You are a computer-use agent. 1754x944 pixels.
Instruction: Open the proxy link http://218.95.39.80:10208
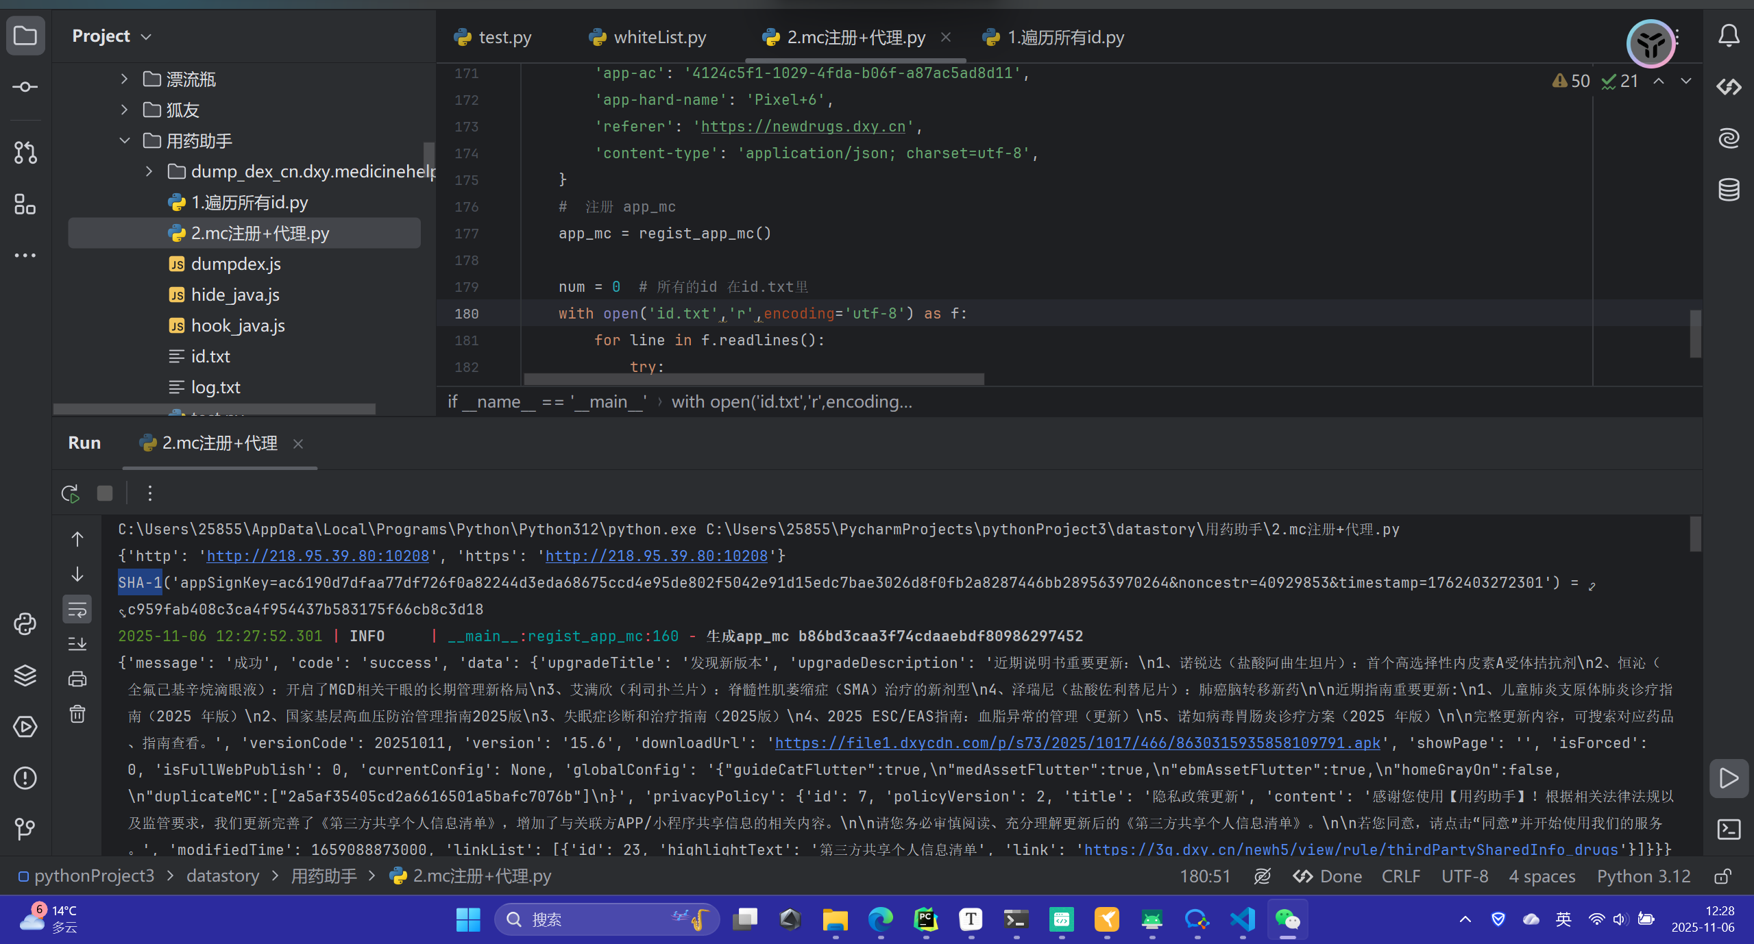coord(318,556)
